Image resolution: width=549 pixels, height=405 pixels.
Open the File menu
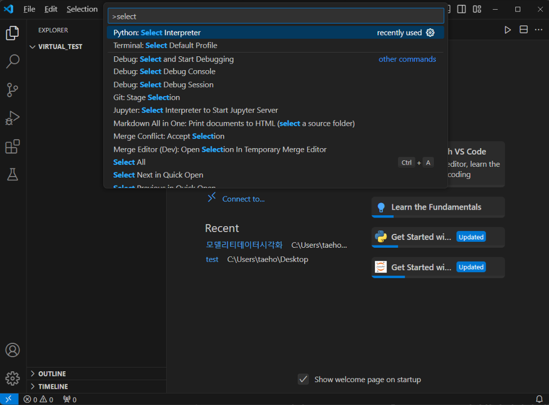pos(29,9)
